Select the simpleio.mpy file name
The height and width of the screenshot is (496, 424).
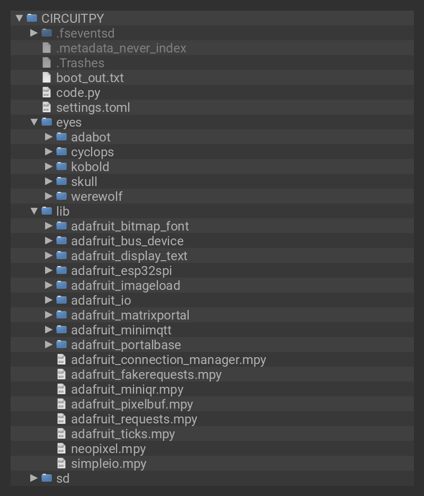108,464
